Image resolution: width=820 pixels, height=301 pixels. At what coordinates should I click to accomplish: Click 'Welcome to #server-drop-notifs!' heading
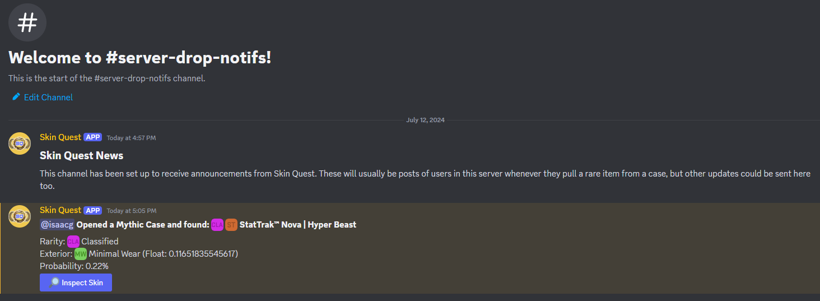[x=140, y=57]
